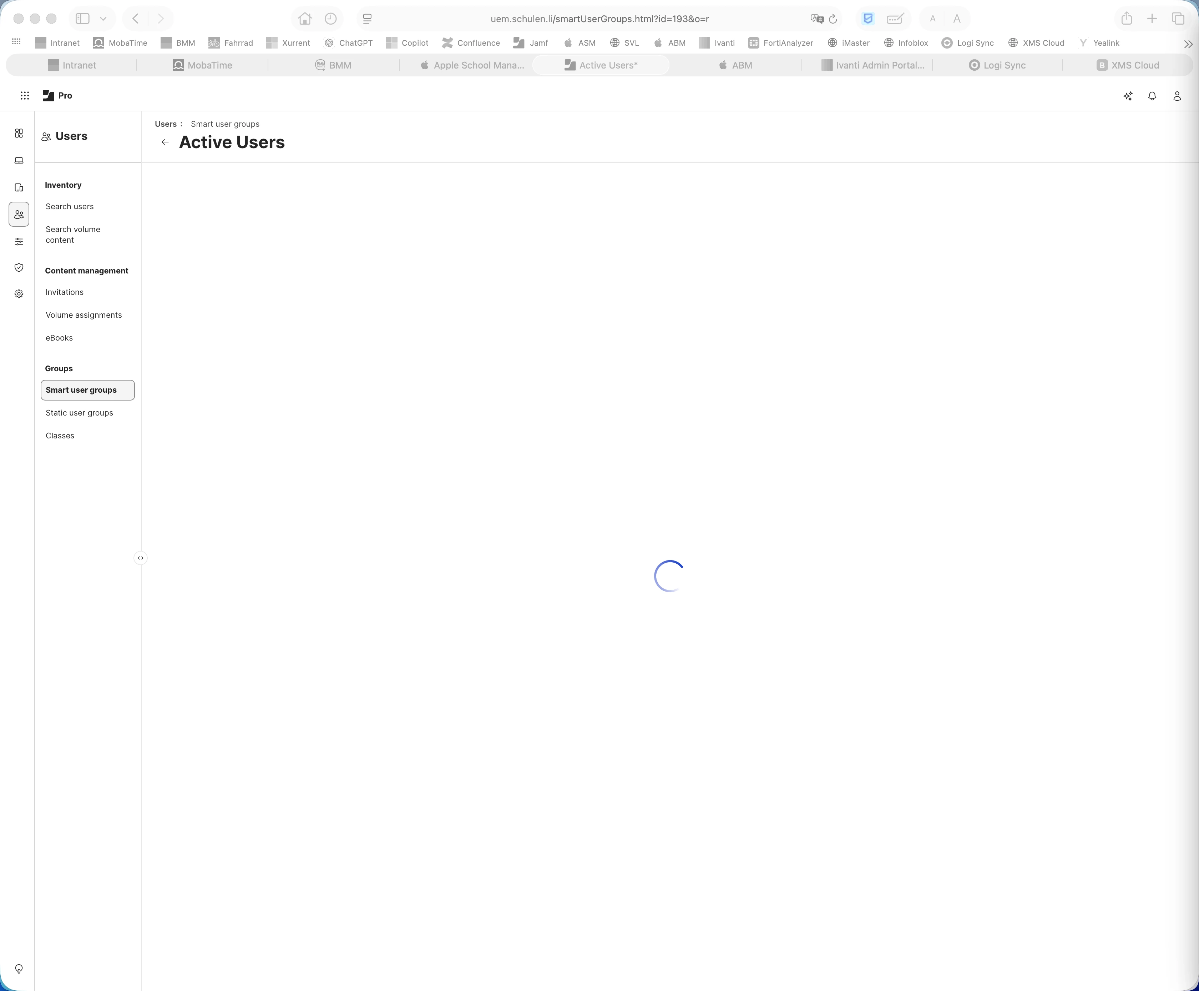Screen dimensions: 1199x991
Task: Open the Computers icon in left rail
Action: pyautogui.click(x=19, y=160)
